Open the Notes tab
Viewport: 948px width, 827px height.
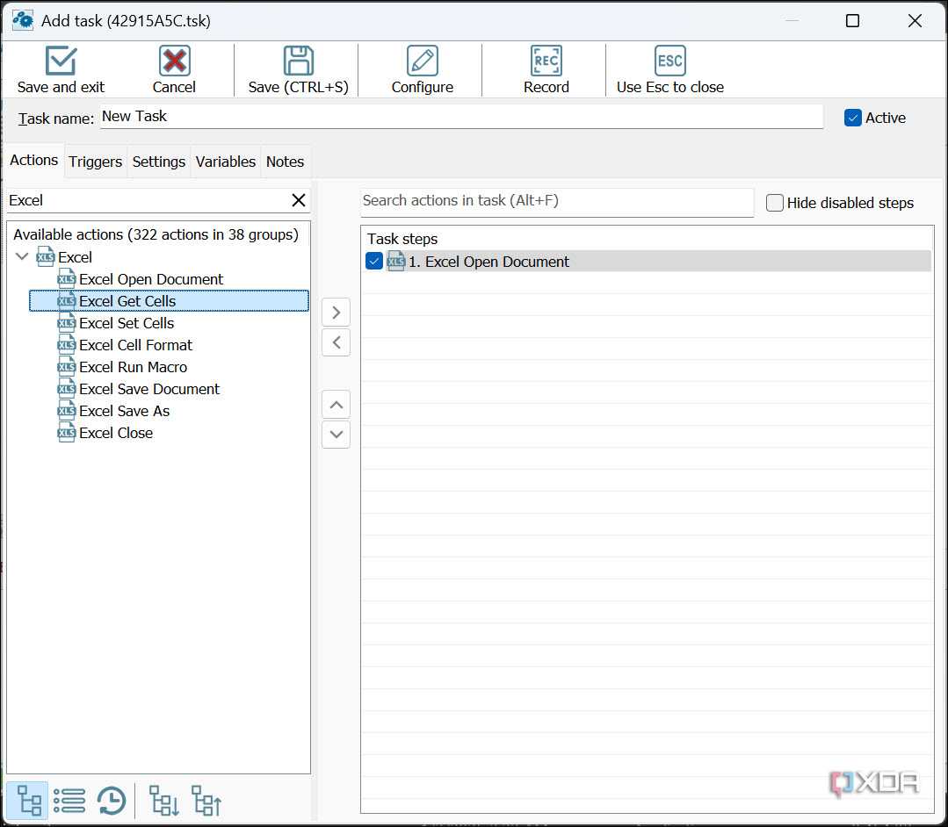coord(285,162)
